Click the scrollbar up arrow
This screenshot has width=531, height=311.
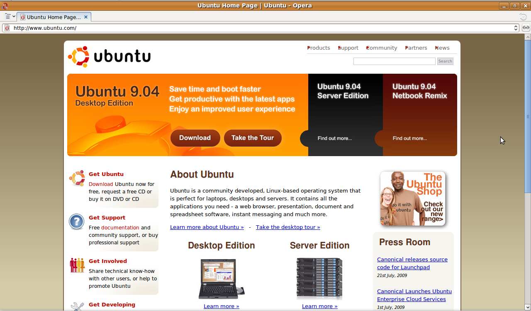pos(527,37)
